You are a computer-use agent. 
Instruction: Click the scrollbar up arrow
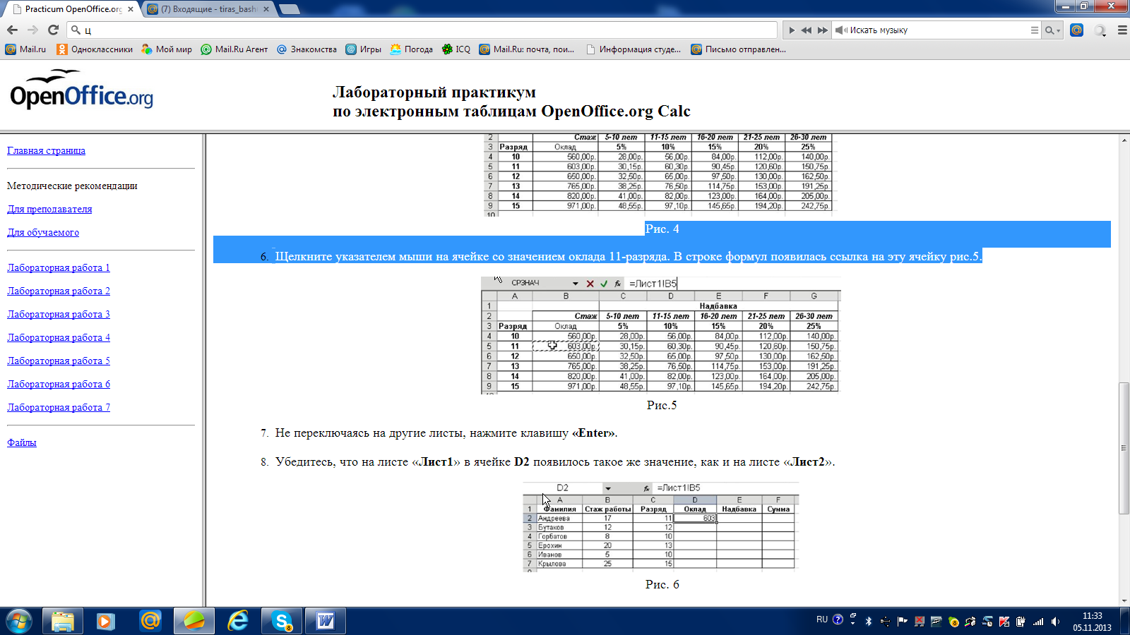point(1124,140)
